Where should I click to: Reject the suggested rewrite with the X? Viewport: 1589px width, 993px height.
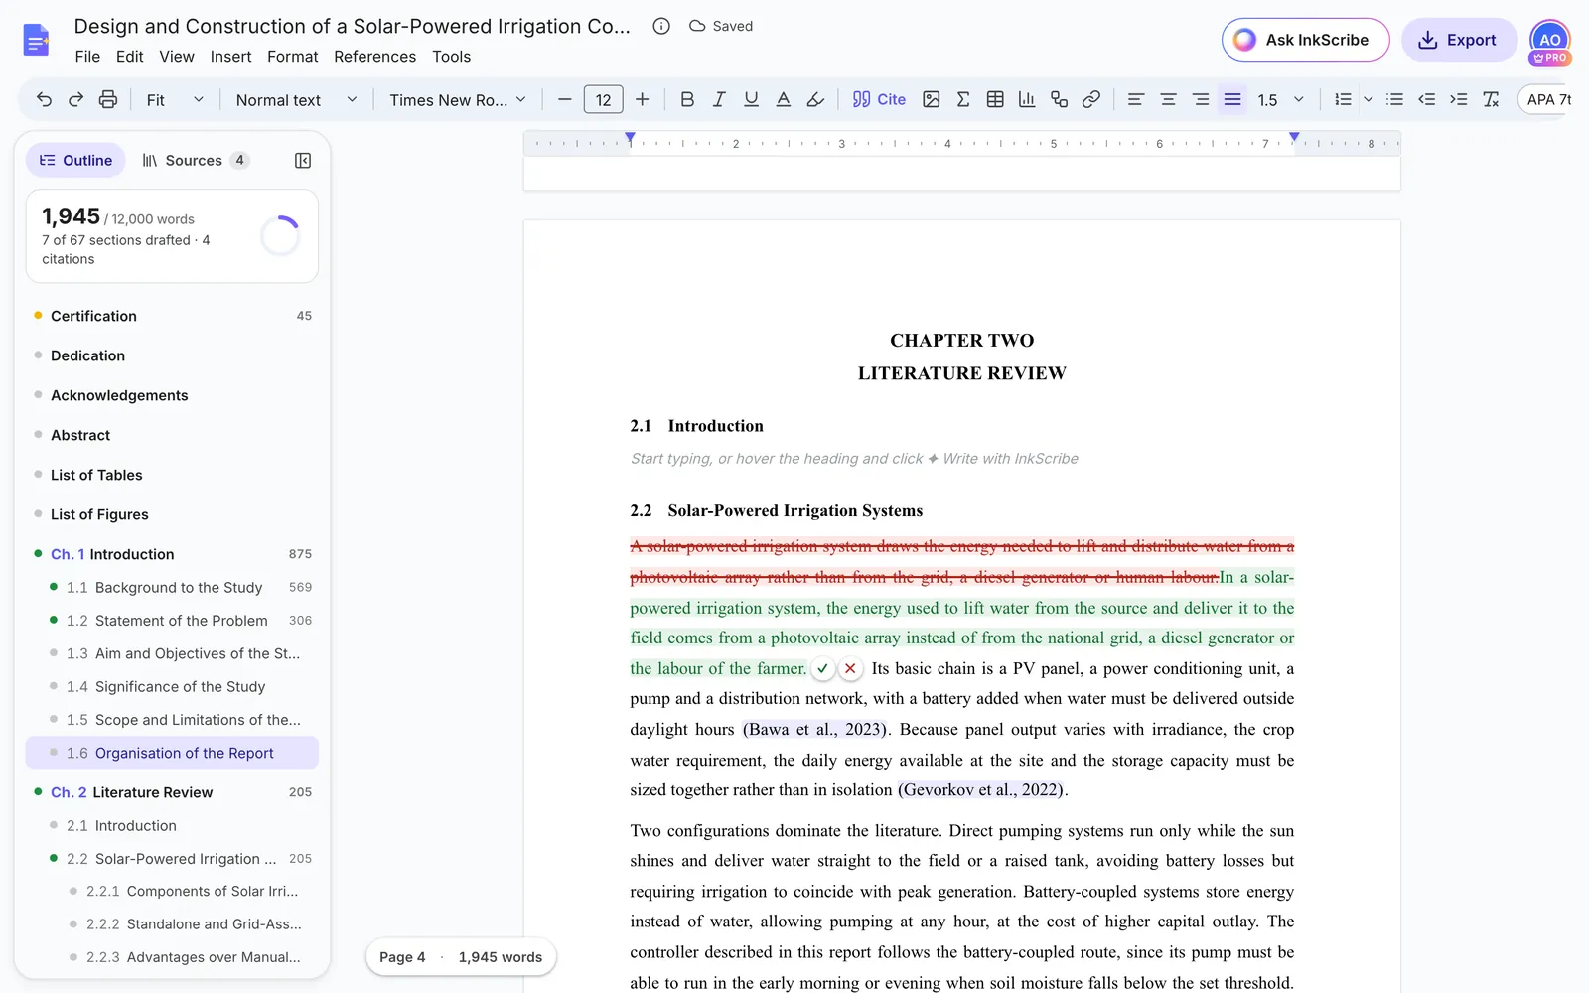click(850, 668)
